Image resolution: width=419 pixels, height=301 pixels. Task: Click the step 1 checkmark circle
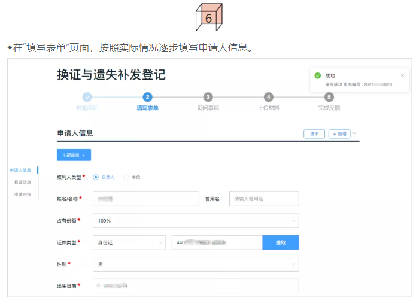[x=87, y=97]
